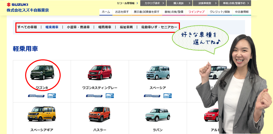Click brake support icon under ワゴンRスティングレー

coord(110,96)
